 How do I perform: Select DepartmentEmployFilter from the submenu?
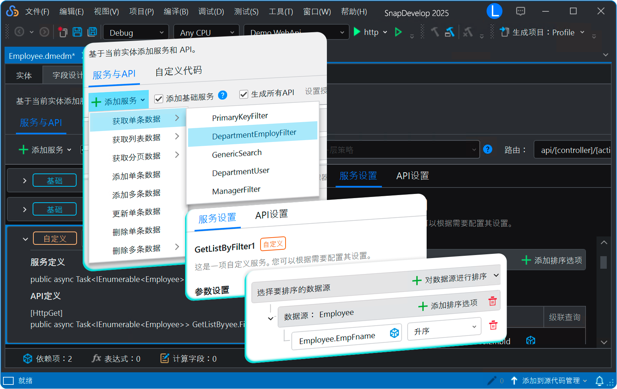coord(254,132)
